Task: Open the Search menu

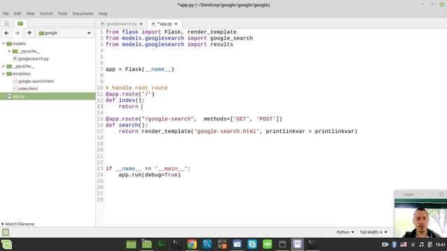Action: [46, 13]
